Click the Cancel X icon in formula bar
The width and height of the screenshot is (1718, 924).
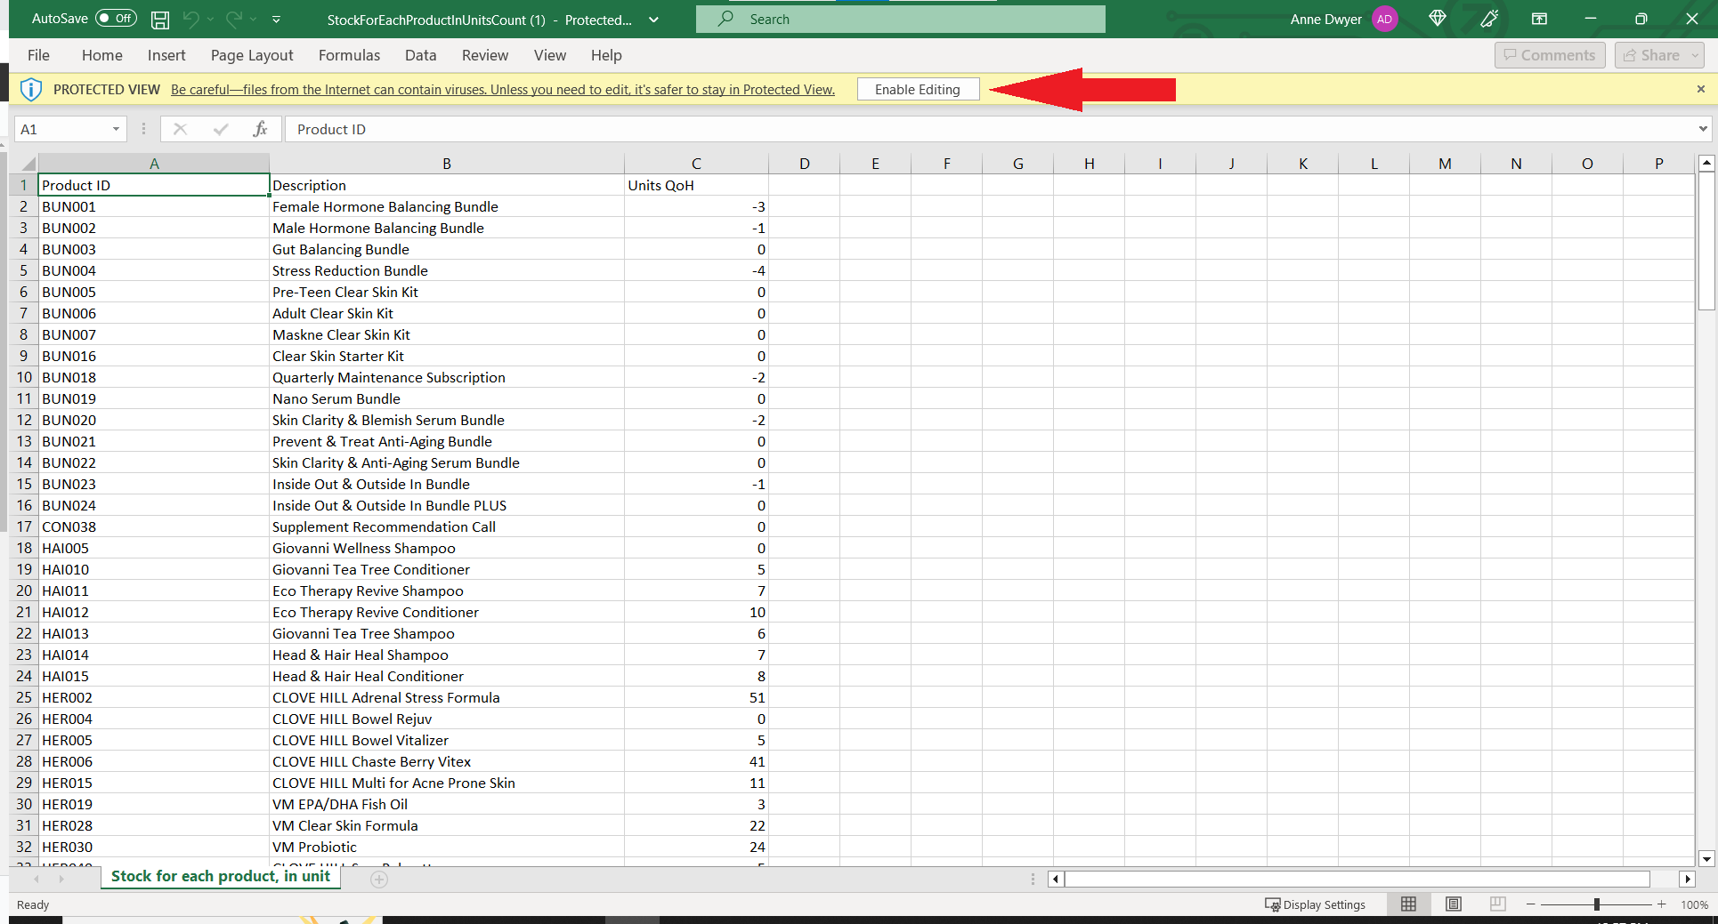pyautogui.click(x=180, y=129)
